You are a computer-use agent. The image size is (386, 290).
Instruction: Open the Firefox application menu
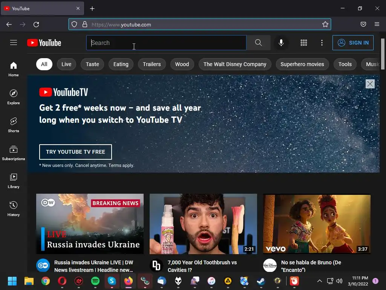click(x=377, y=24)
